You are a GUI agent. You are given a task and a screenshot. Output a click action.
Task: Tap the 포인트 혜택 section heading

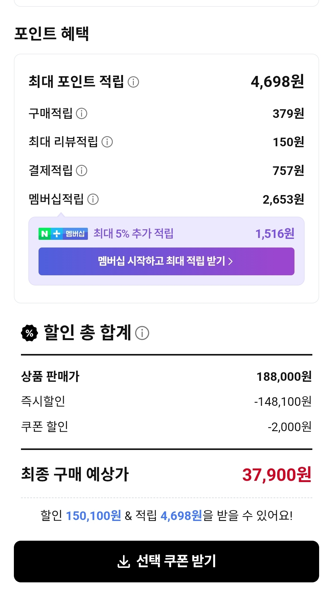click(52, 33)
